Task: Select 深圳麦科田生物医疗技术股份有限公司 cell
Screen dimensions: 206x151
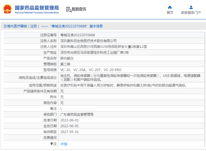Action: pos(88,41)
